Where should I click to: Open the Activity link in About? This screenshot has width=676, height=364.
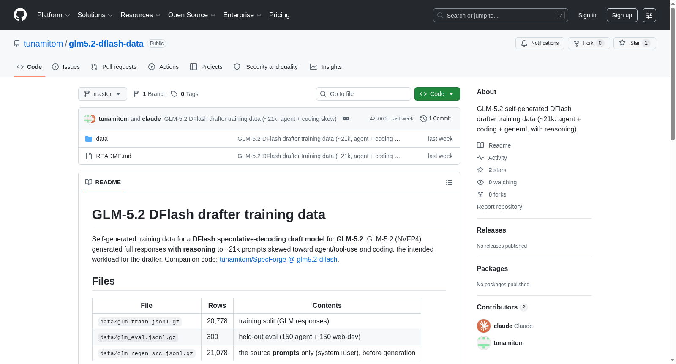click(x=492, y=158)
